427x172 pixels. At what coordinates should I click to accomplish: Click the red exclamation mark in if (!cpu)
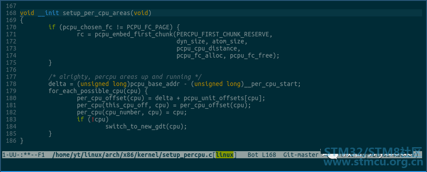click(93, 119)
